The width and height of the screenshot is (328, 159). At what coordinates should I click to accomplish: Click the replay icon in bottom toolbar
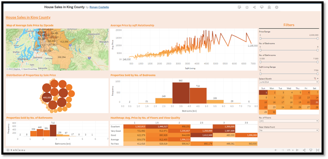[x=289, y=150]
